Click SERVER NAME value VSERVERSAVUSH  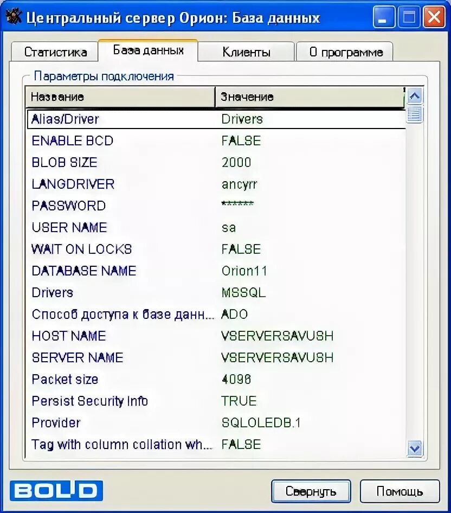point(278,357)
